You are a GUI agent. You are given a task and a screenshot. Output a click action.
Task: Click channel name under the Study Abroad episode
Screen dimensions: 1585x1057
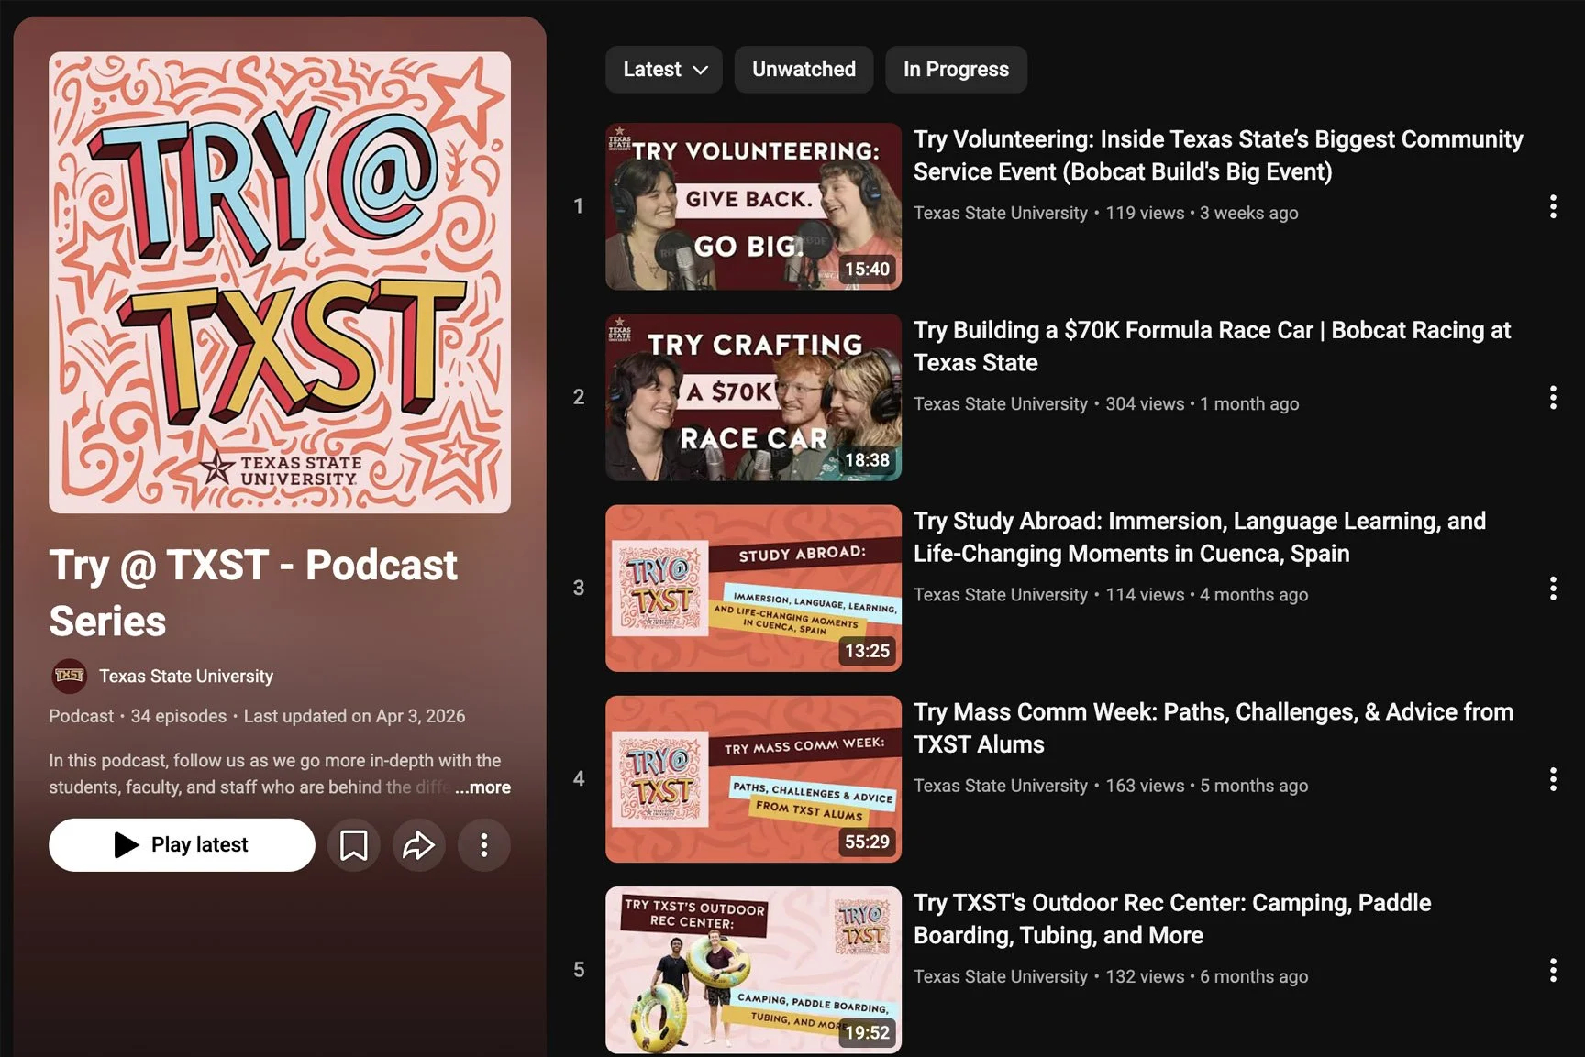(x=1001, y=595)
